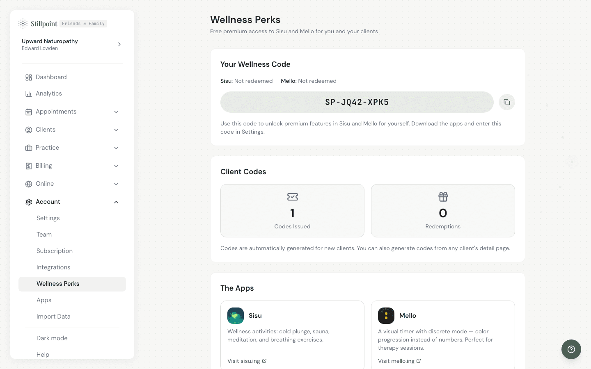
Task: Open Analytics from the sidebar
Action: [49, 93]
